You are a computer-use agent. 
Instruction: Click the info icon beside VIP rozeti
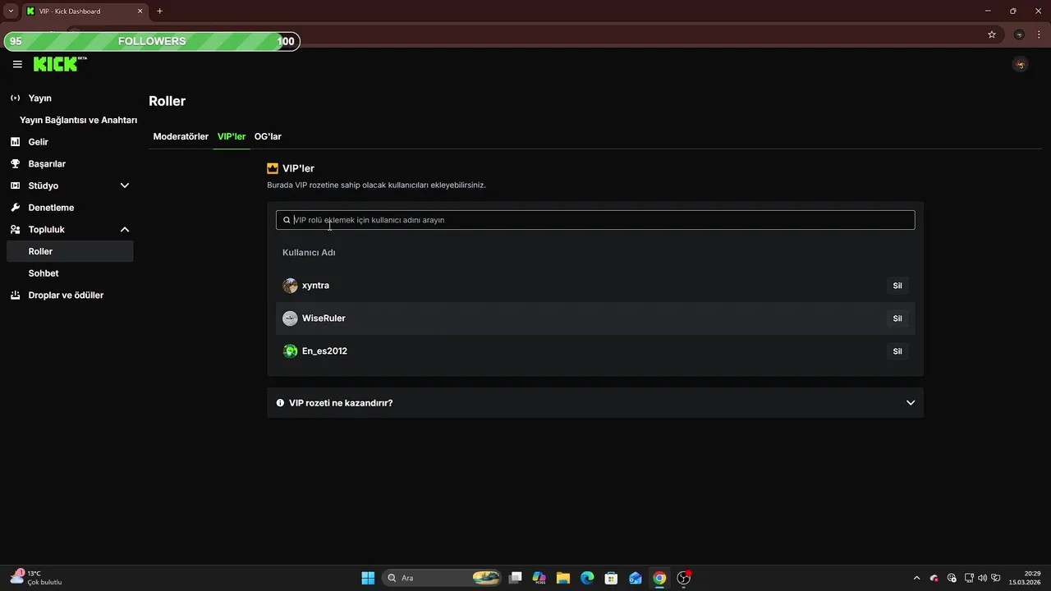(280, 403)
